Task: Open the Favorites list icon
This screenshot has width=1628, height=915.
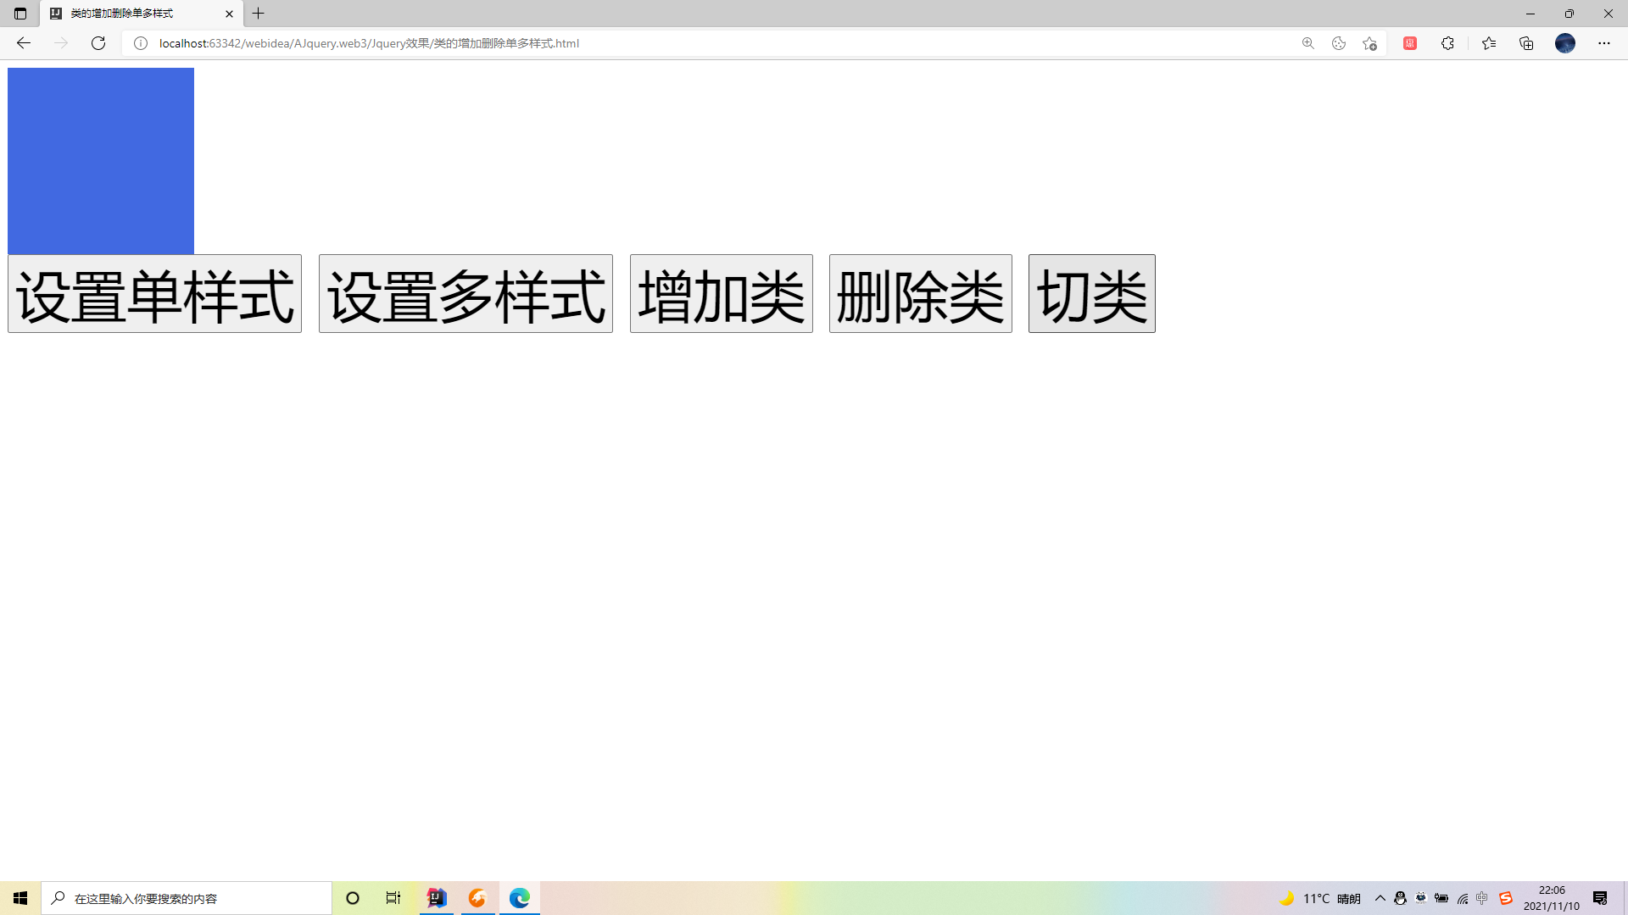Action: pos(1489,43)
